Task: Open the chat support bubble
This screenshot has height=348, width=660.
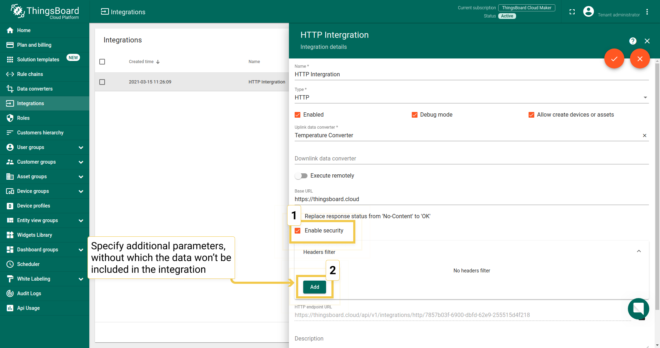Action: pyautogui.click(x=639, y=309)
